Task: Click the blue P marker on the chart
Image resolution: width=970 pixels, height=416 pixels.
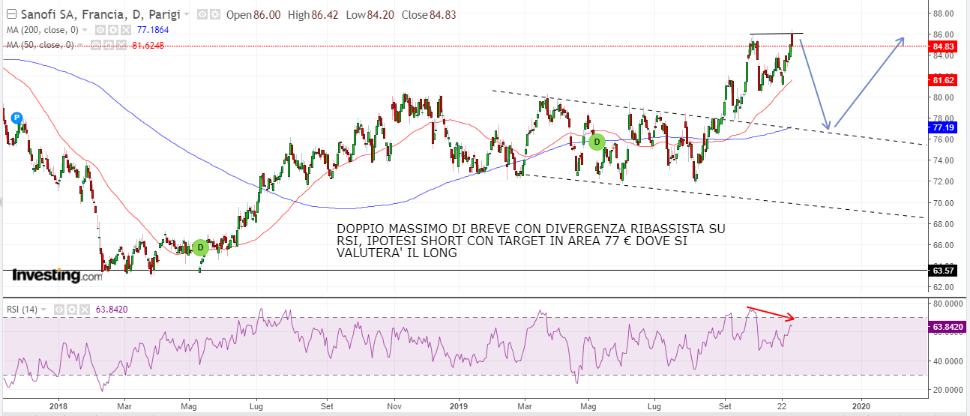Action: (16, 118)
